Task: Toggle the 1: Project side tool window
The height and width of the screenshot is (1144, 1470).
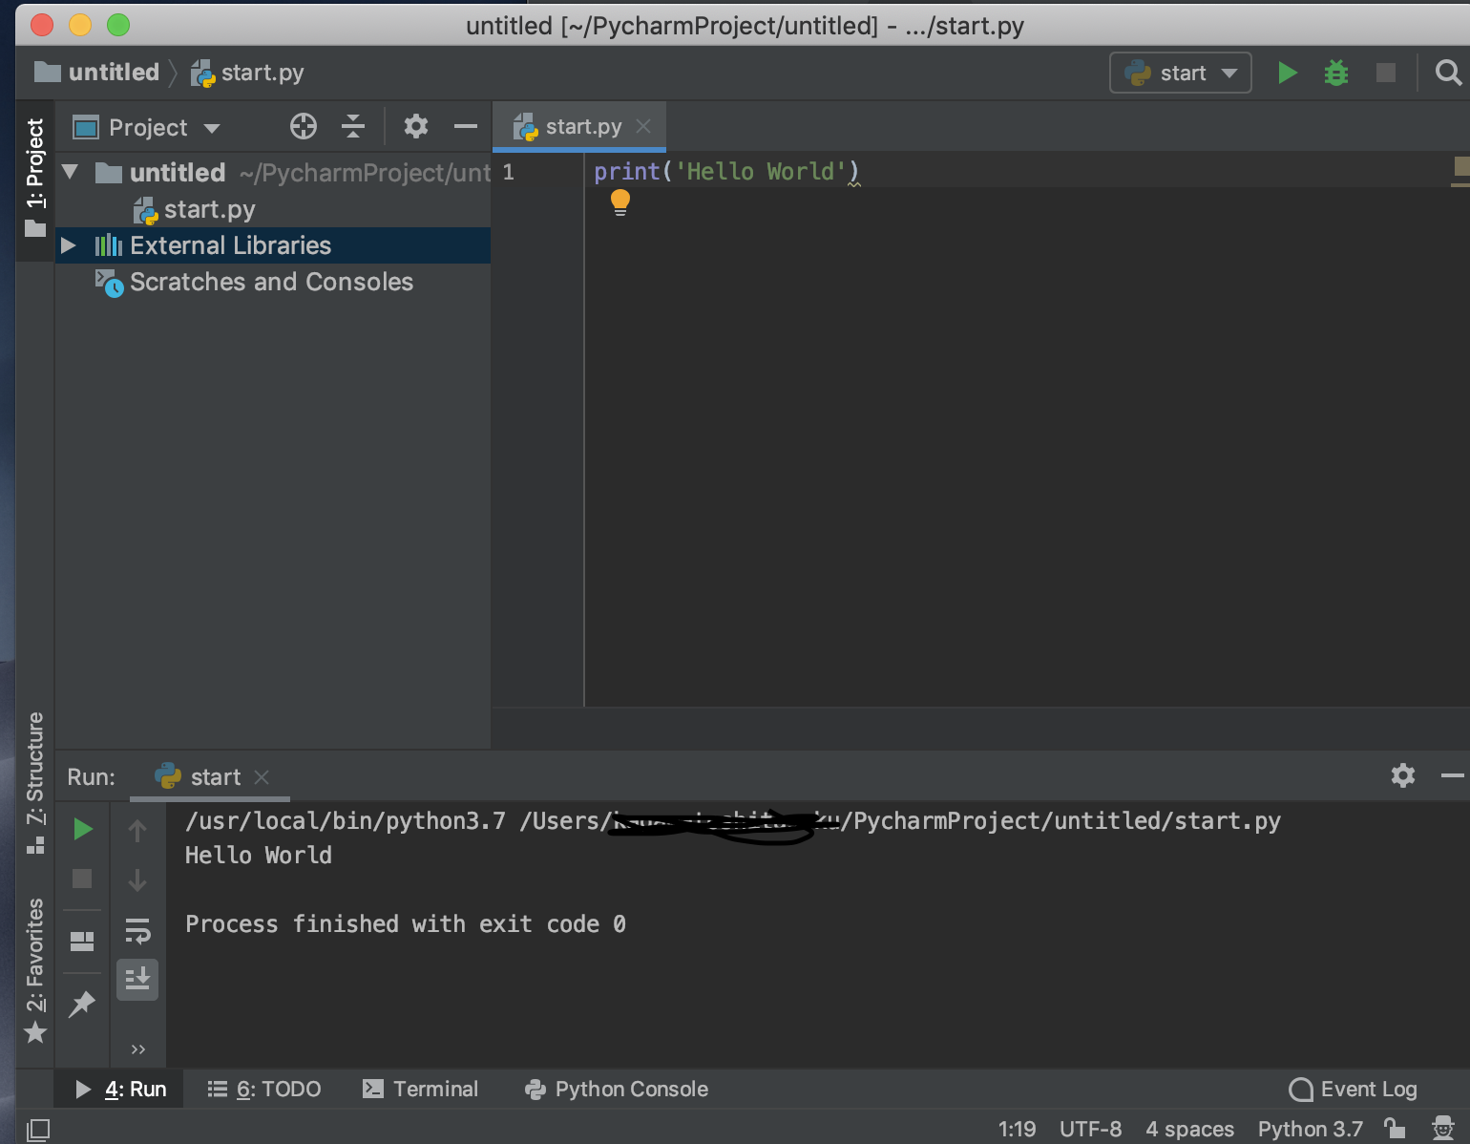Action: [35, 179]
